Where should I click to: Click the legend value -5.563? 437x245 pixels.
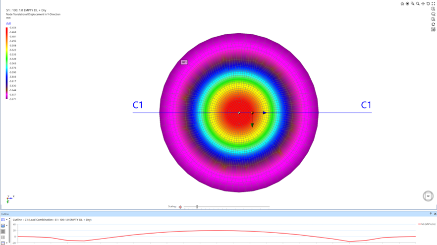click(12, 63)
